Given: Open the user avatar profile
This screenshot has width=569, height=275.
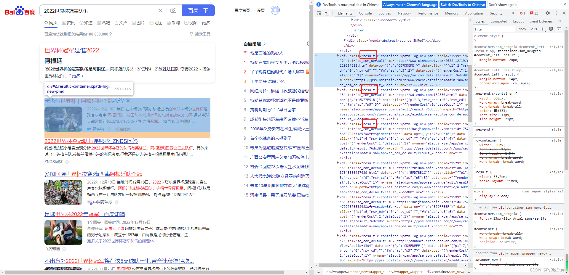Looking at the screenshot, I should [x=275, y=10].
